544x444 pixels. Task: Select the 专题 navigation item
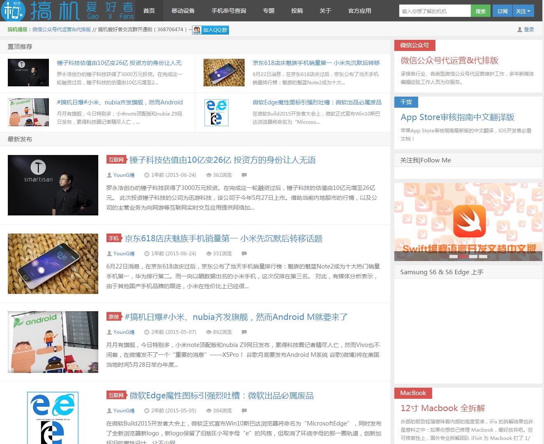[x=269, y=11]
